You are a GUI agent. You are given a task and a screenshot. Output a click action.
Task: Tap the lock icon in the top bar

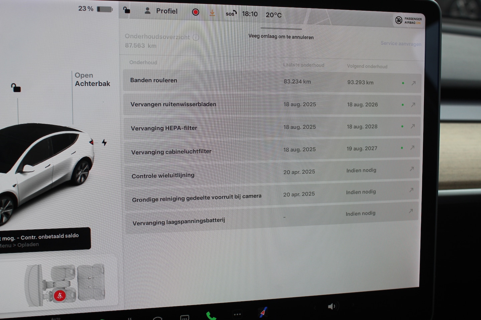[x=127, y=10]
